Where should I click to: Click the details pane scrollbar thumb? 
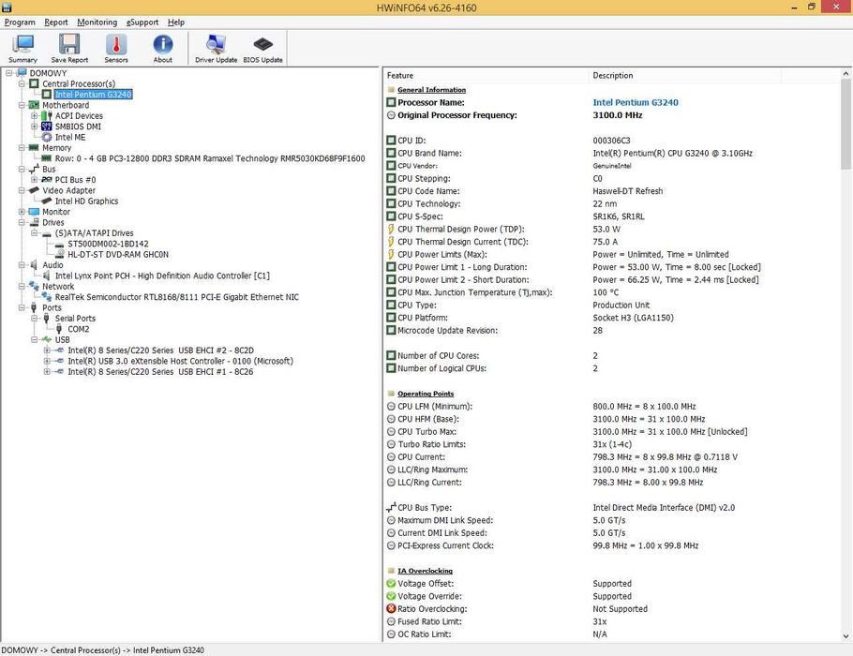click(x=846, y=124)
